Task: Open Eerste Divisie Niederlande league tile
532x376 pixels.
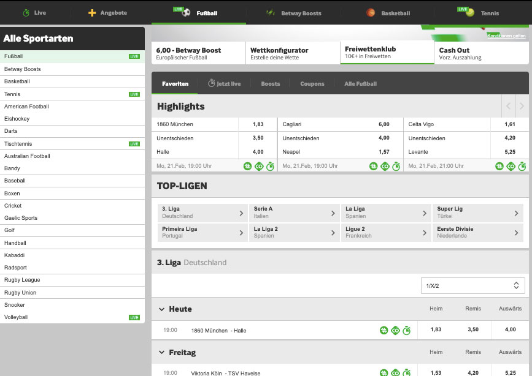Action: [478, 233]
